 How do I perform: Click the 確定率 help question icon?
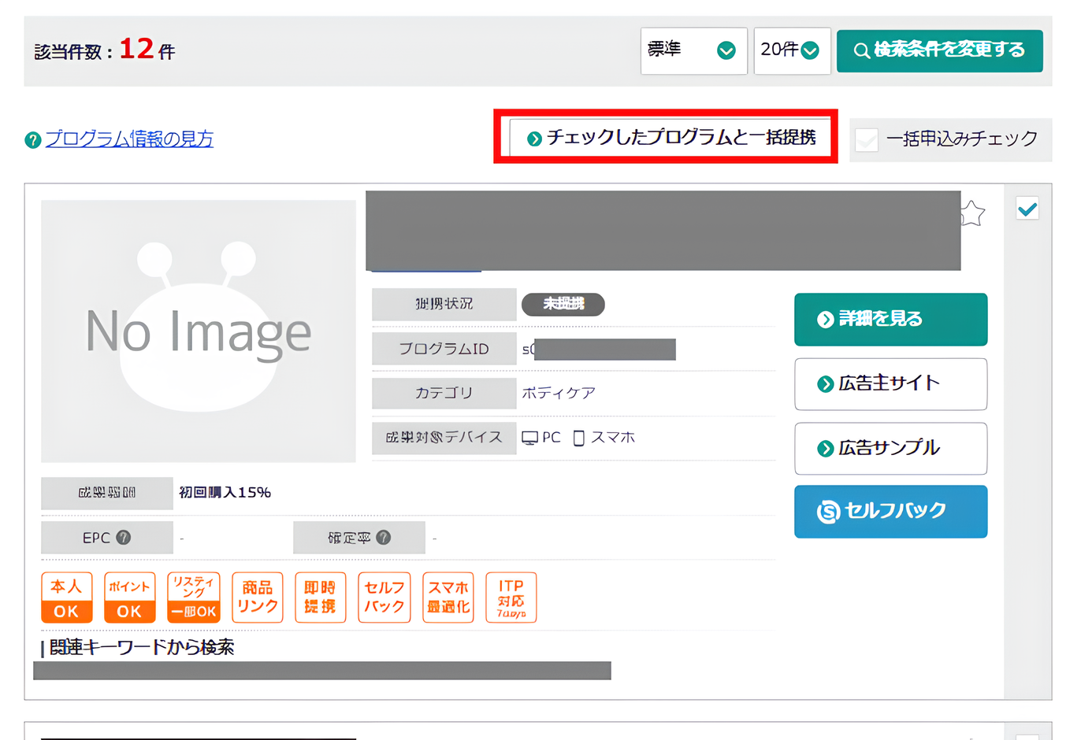384,537
